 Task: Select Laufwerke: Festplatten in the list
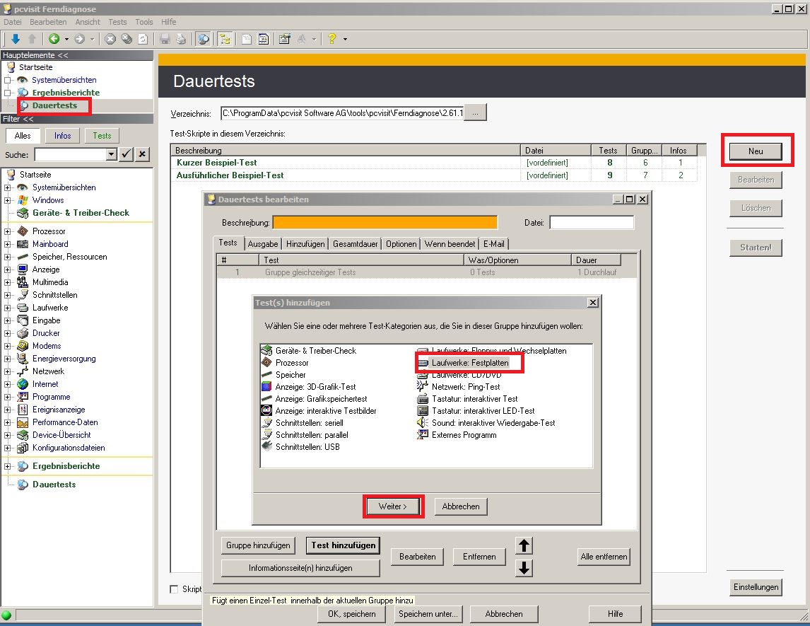click(469, 363)
